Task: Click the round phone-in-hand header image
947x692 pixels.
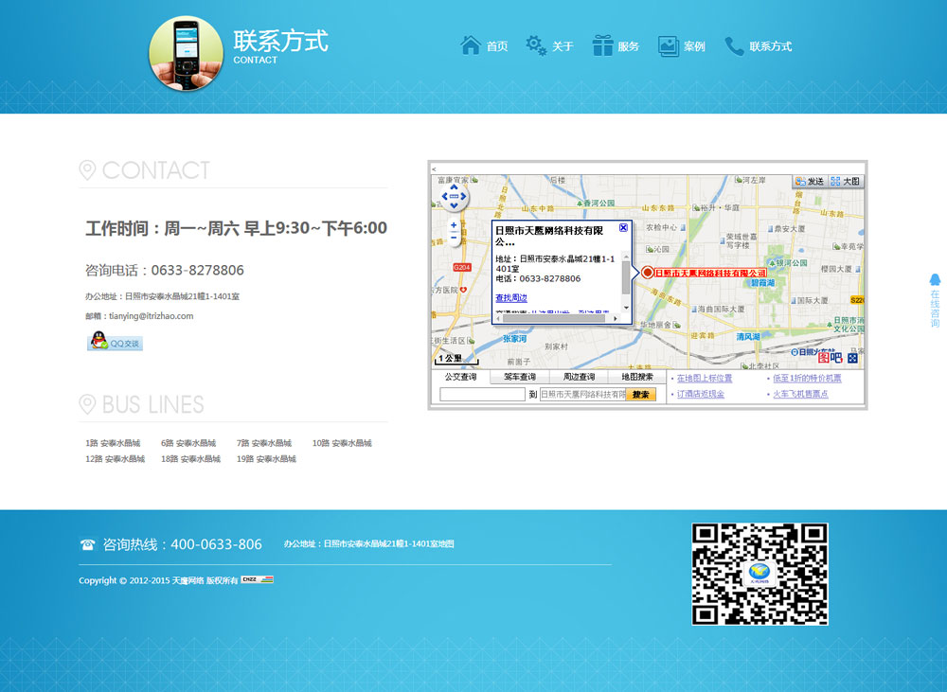Action: pos(186,54)
